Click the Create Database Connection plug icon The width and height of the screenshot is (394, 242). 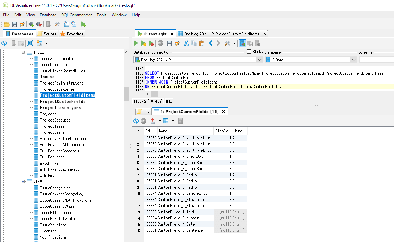click(31, 24)
